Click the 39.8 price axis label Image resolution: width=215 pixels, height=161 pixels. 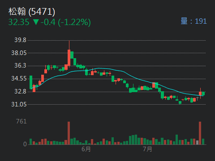click(x=20, y=40)
